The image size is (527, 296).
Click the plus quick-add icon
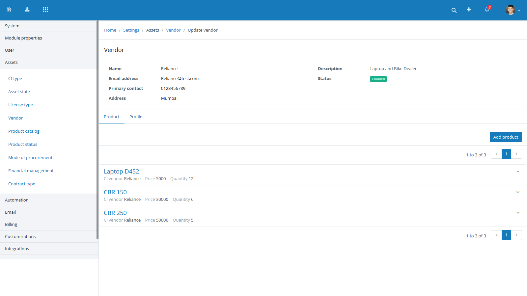click(x=469, y=10)
